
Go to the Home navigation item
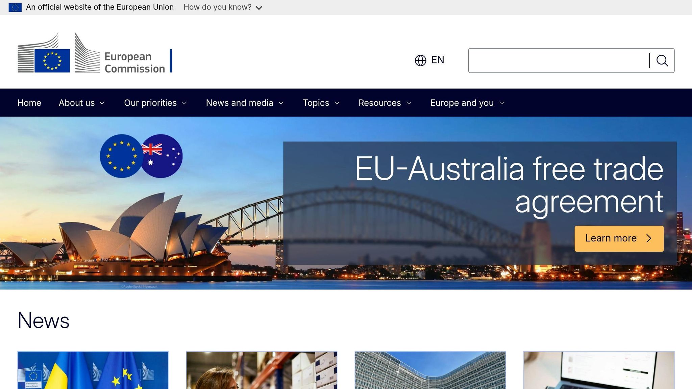pos(29,103)
